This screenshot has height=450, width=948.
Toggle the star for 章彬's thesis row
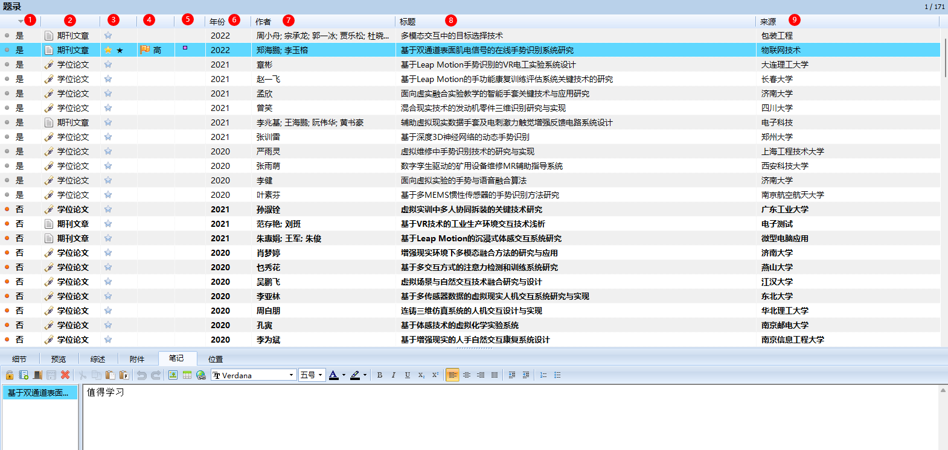(108, 65)
